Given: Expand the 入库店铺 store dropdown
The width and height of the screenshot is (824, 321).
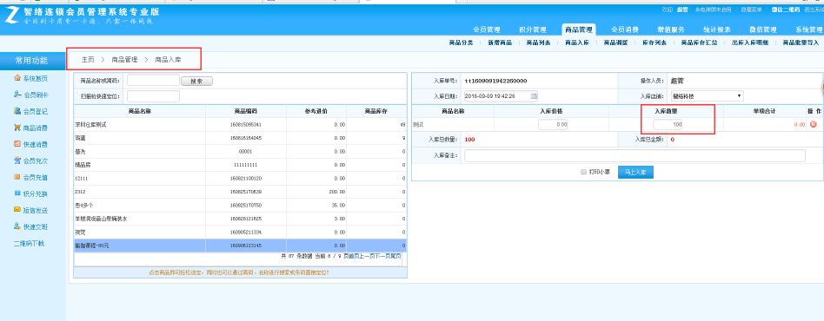Looking at the screenshot, I should [x=708, y=96].
